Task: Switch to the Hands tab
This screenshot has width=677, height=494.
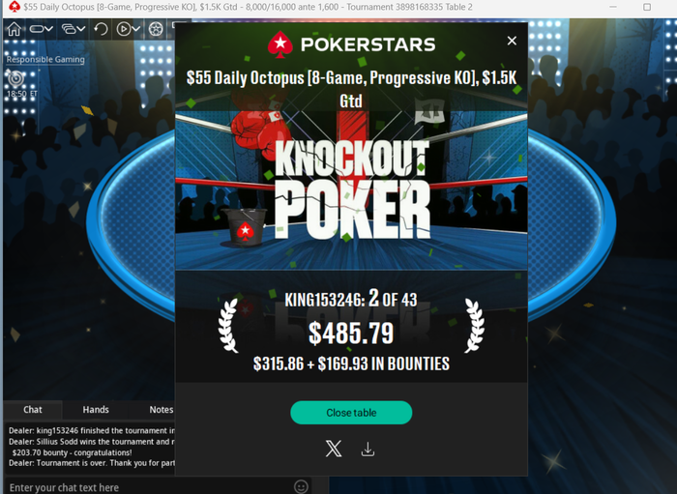Action: pos(96,410)
